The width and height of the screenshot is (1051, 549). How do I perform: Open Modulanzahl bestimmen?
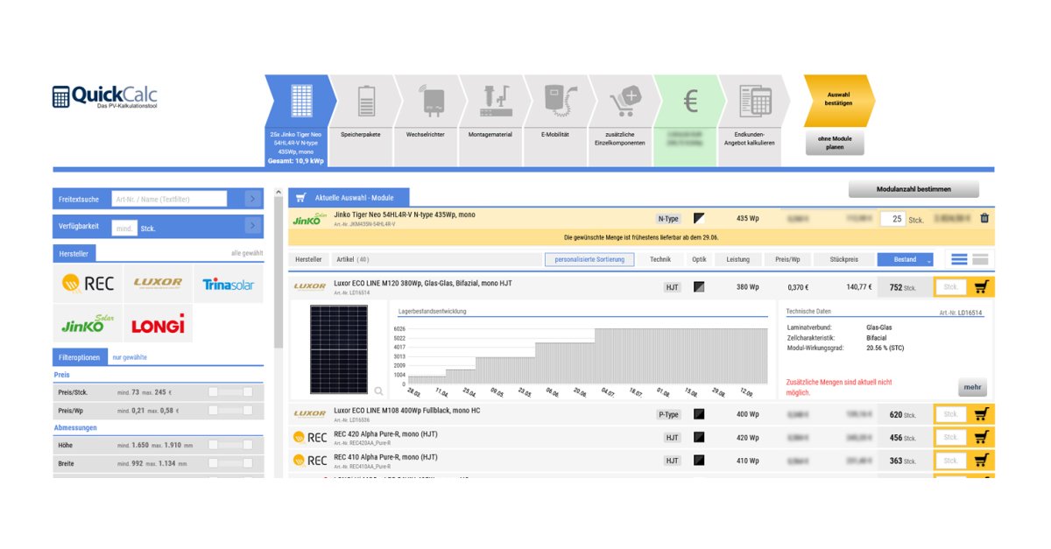[913, 188]
